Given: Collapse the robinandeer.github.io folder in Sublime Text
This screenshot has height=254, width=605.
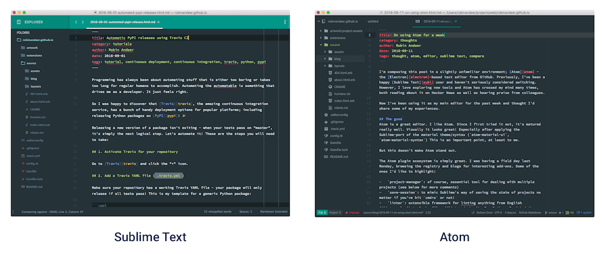Looking at the screenshot, I should (34, 40).
